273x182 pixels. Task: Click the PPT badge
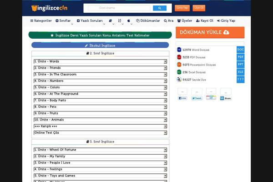click(240, 65)
